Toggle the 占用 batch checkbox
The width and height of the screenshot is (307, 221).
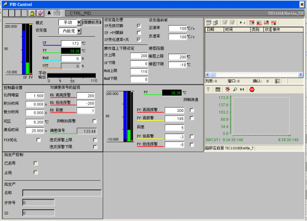click(36, 172)
